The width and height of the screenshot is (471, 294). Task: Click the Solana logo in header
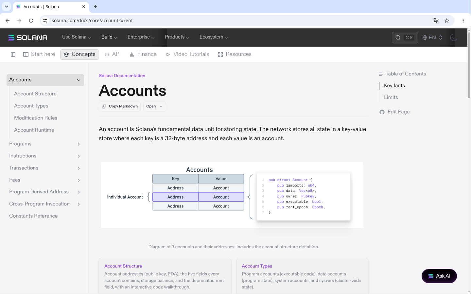pos(28,38)
